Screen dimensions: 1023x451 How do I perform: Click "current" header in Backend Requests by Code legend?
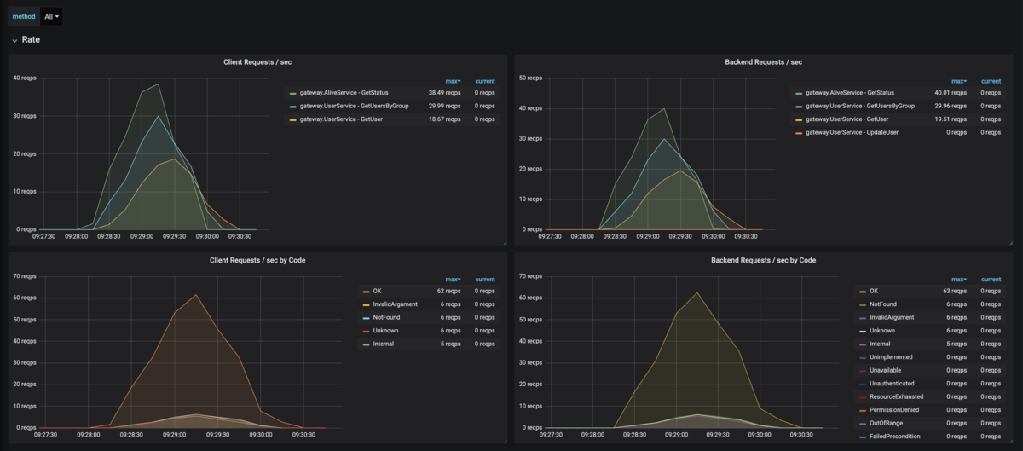(x=991, y=279)
